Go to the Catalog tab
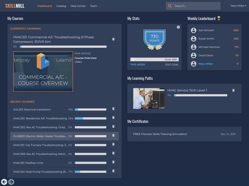The image size is (249, 186). pos(61,6)
